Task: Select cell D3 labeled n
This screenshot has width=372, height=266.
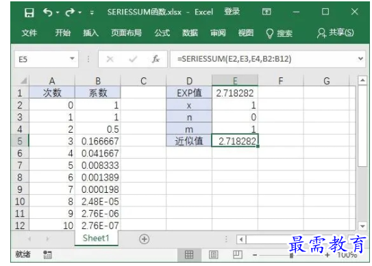Action: (x=189, y=117)
